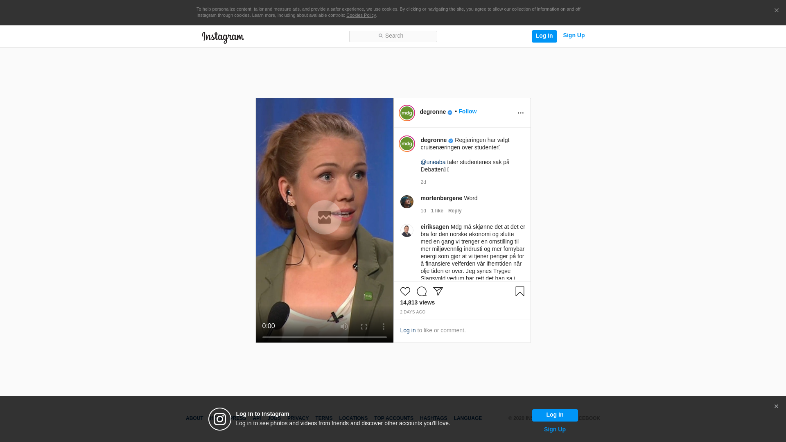Open the @uneaba mention
This screenshot has width=786, height=442.
click(x=433, y=162)
